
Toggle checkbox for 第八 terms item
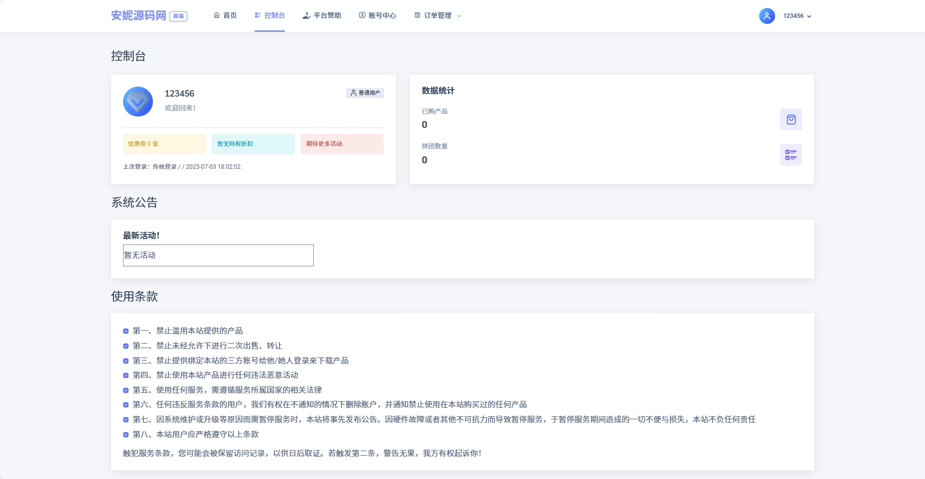[126, 434]
